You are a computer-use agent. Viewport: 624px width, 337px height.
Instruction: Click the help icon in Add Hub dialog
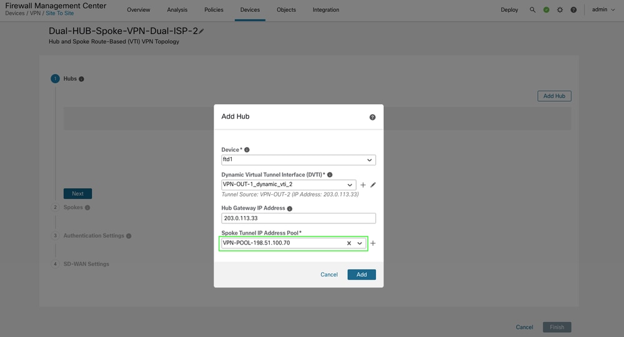tap(372, 117)
